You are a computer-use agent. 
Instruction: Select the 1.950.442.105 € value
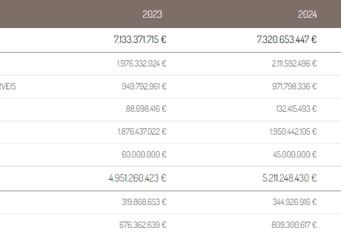pyautogui.click(x=293, y=132)
